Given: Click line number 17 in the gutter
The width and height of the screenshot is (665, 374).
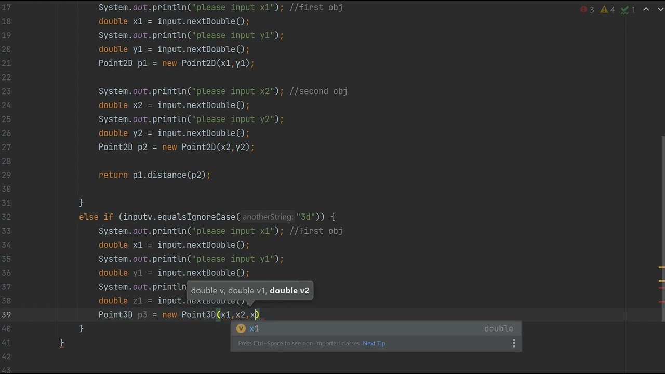Looking at the screenshot, I should [x=6, y=8].
